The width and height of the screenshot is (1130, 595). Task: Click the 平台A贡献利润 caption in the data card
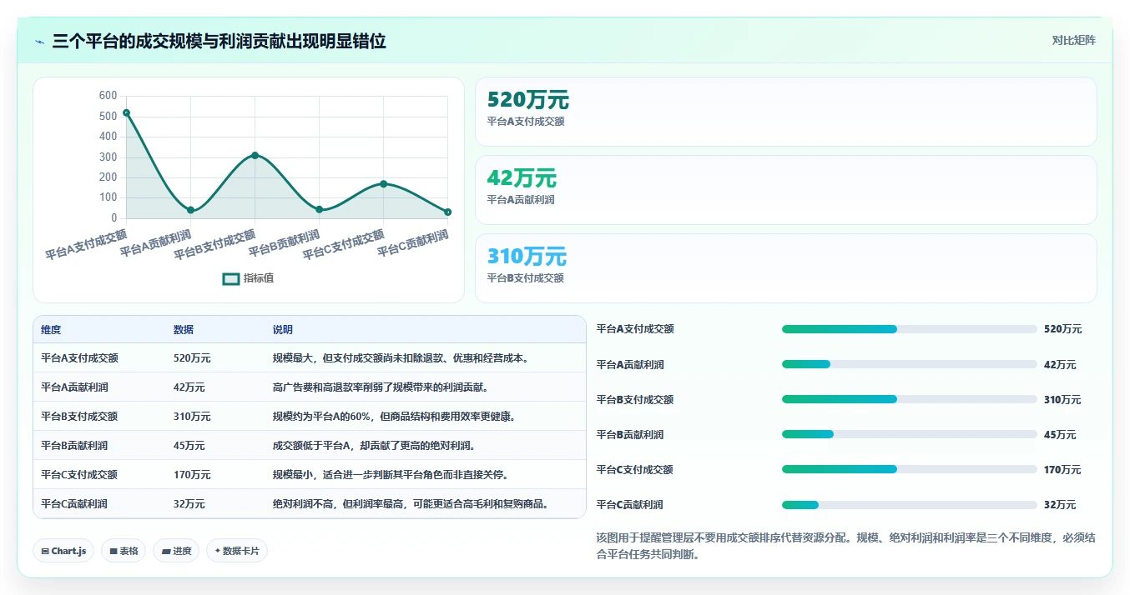pos(521,200)
